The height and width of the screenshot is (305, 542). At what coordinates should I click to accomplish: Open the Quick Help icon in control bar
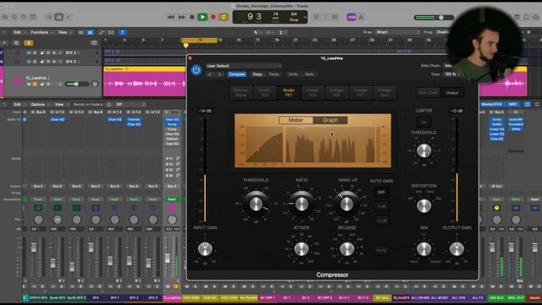tap(24, 17)
